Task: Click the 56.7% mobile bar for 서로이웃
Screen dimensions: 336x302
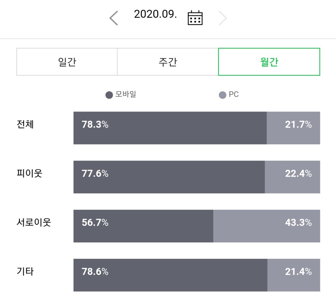Action: click(143, 226)
